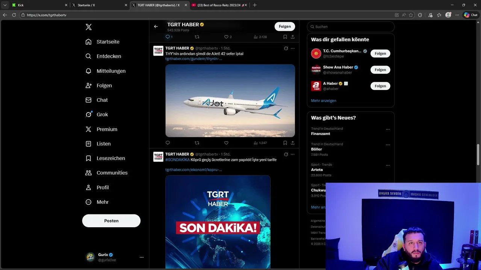The height and width of the screenshot is (270, 481).
Task: Like the AJet post
Action: (226, 143)
